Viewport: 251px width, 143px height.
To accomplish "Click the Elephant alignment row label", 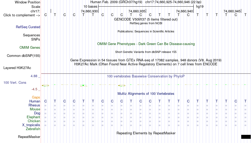I will coord(33,117).
